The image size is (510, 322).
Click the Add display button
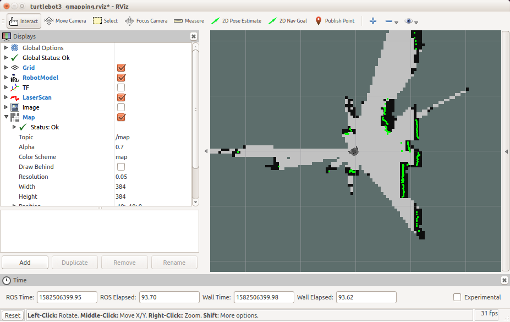point(25,263)
